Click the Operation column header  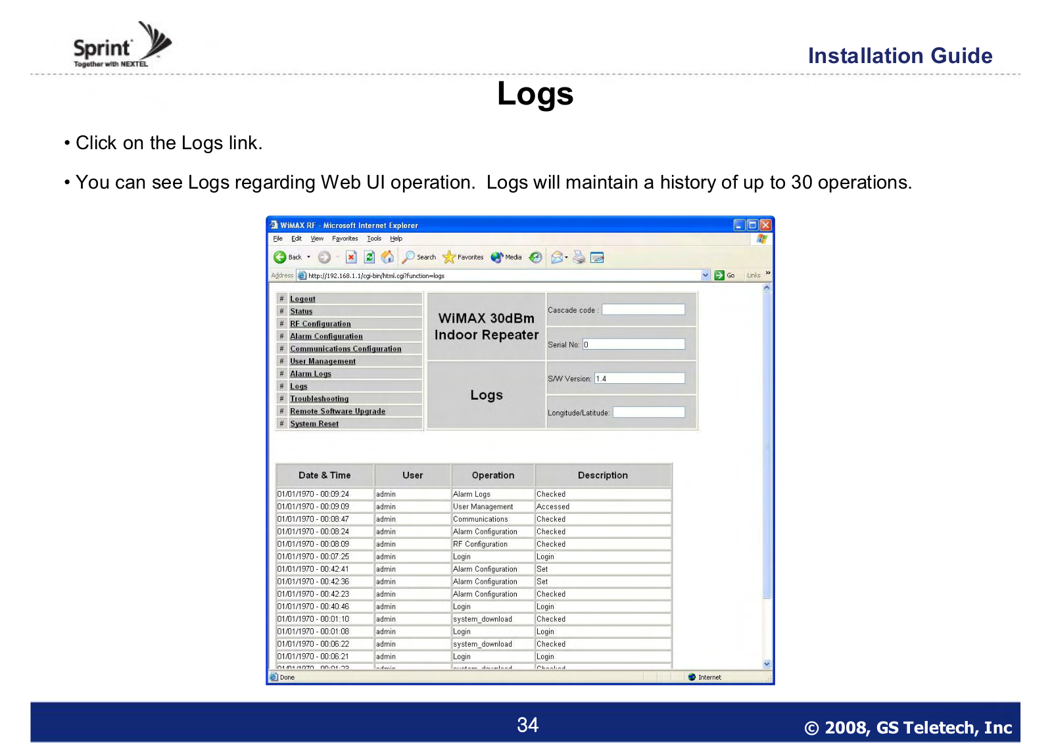493,475
